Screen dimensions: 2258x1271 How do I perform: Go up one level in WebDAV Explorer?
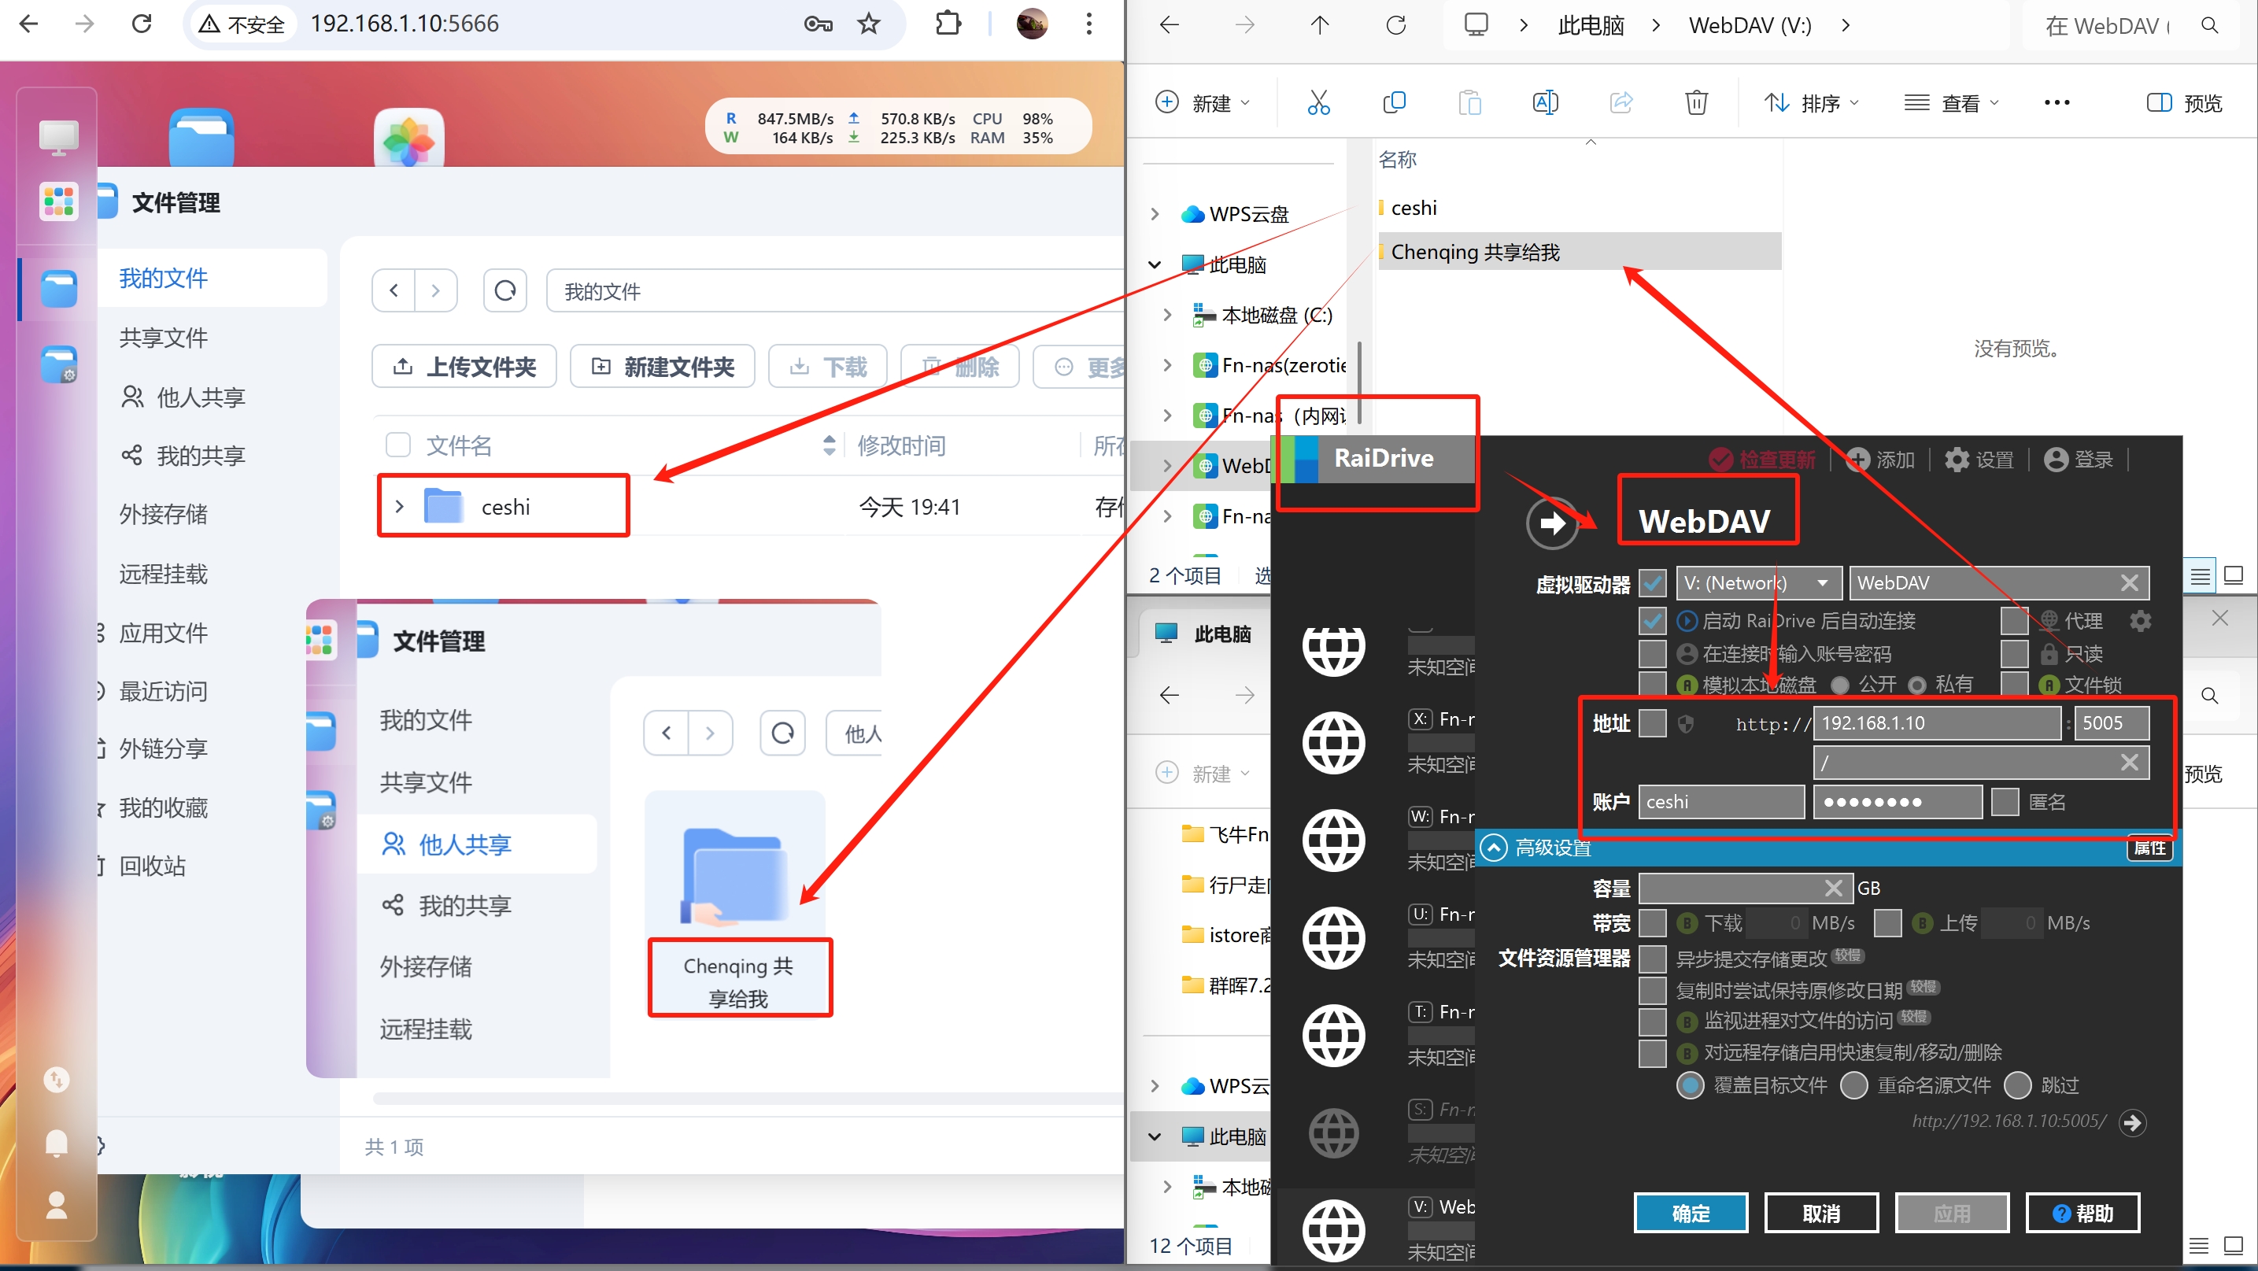point(1320,25)
